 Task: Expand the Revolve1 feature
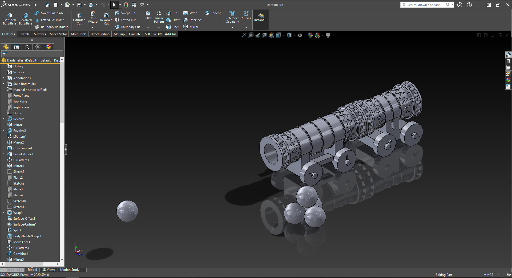pos(3,119)
